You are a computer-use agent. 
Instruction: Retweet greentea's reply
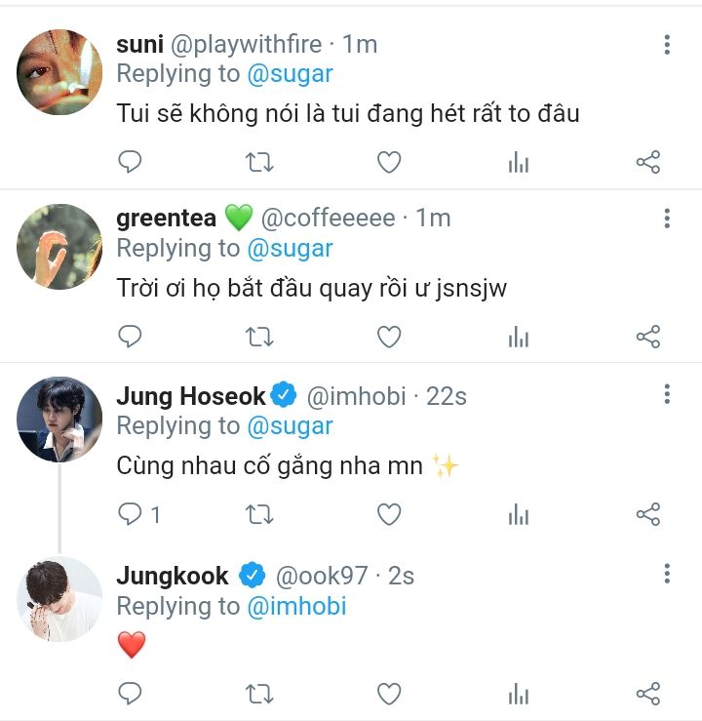coord(259,338)
